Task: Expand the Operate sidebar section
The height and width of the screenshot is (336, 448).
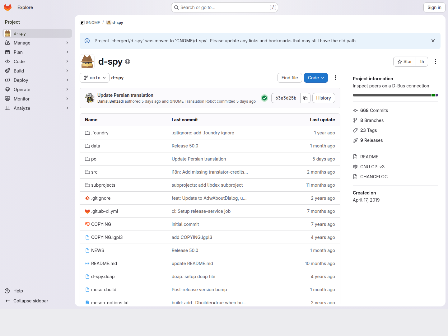Action: (x=37, y=89)
